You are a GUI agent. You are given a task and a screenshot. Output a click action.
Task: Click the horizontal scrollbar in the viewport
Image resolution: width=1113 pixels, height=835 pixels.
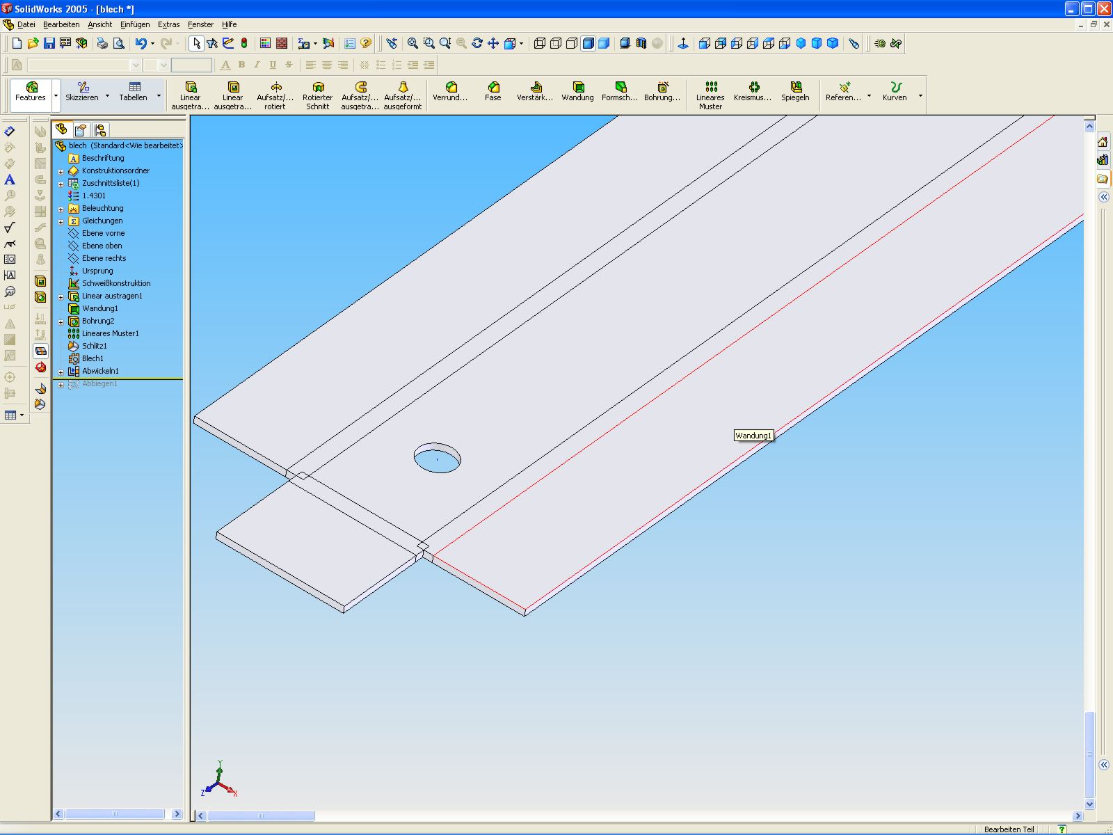tap(261, 816)
